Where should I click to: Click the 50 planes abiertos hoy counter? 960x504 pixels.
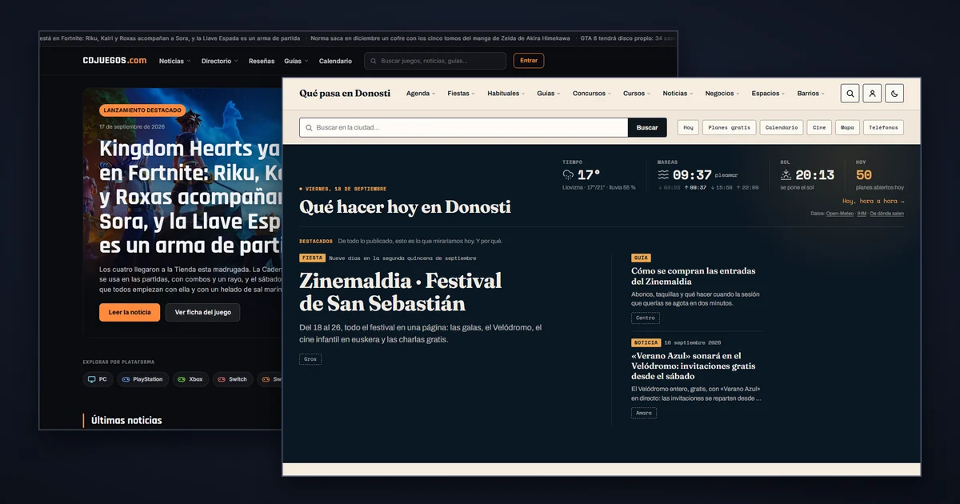(x=879, y=175)
